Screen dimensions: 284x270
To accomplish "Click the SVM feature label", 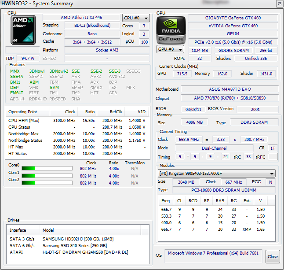I will (54, 88).
